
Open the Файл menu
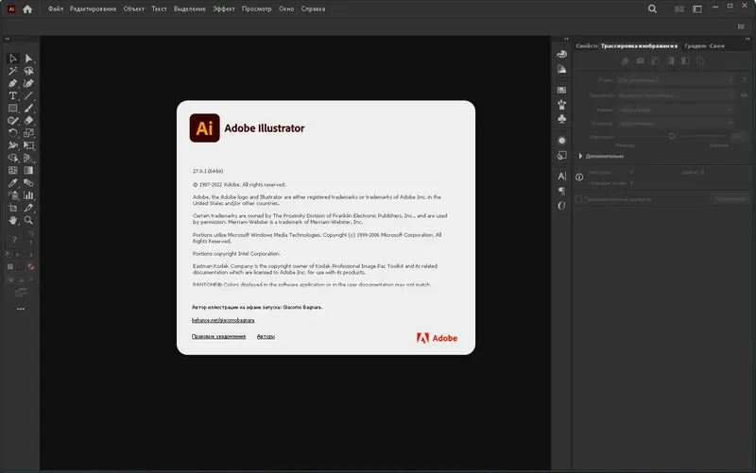[56, 8]
